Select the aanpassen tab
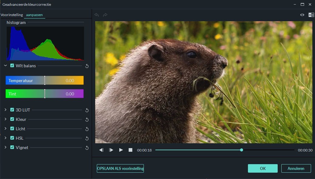 (34, 15)
